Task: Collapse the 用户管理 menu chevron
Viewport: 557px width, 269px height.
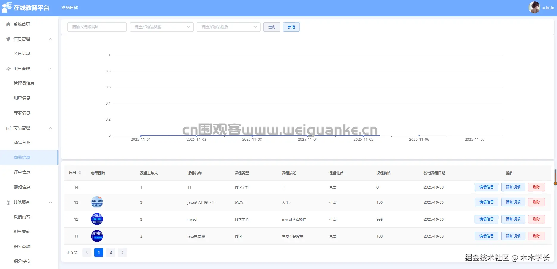Action: click(x=51, y=69)
